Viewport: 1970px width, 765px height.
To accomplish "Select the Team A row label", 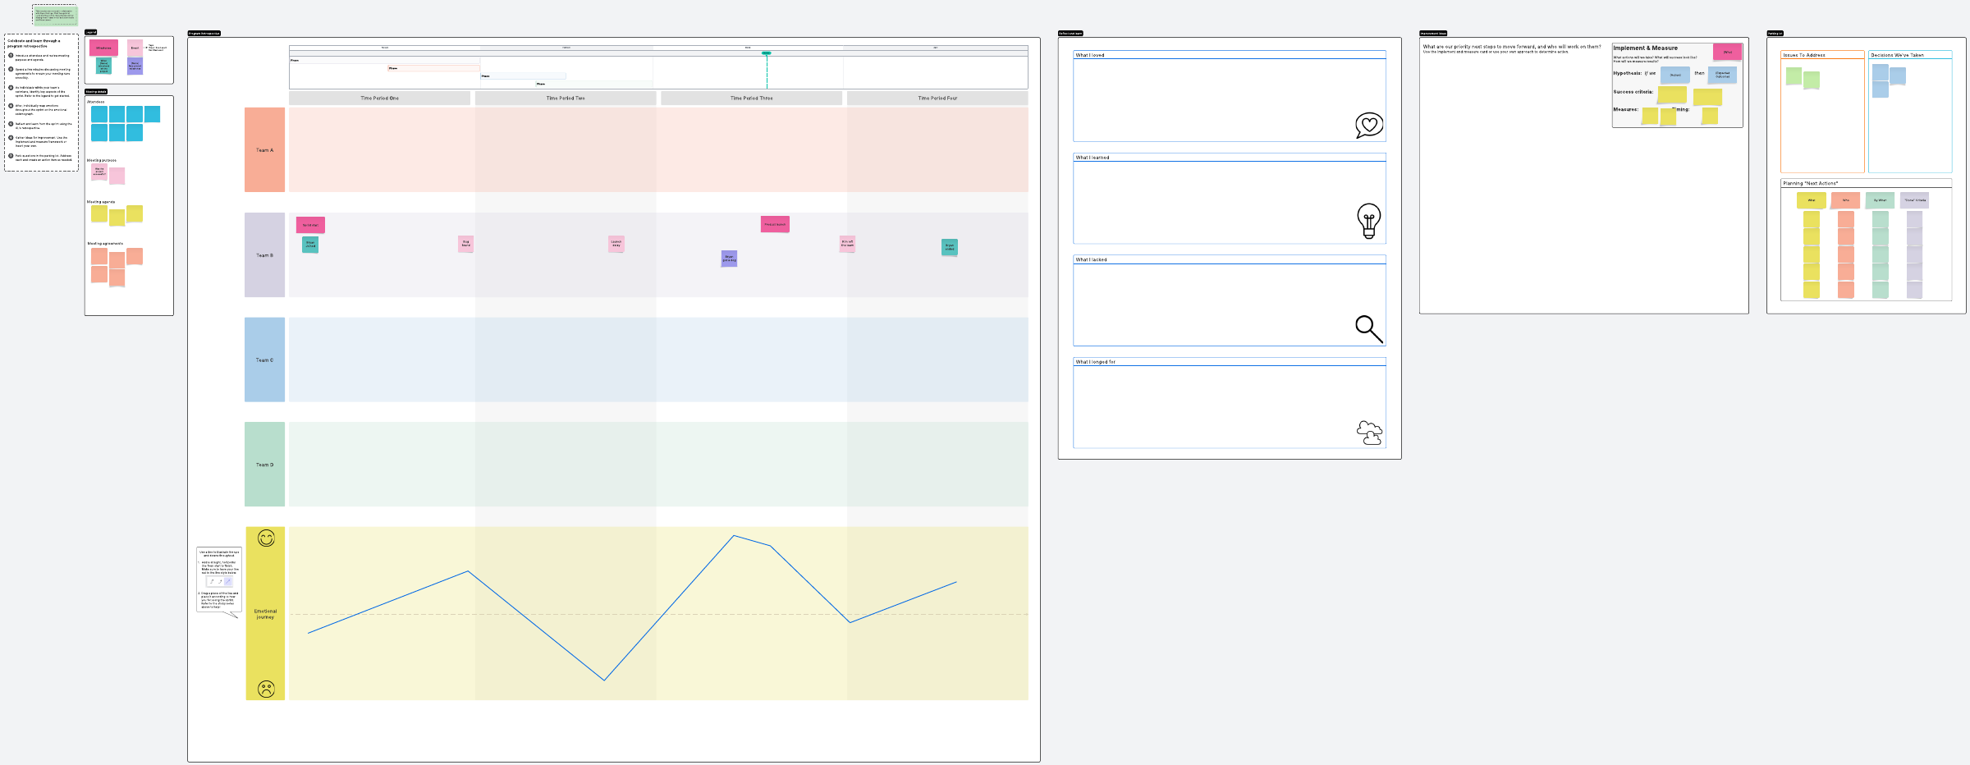I will pos(264,150).
